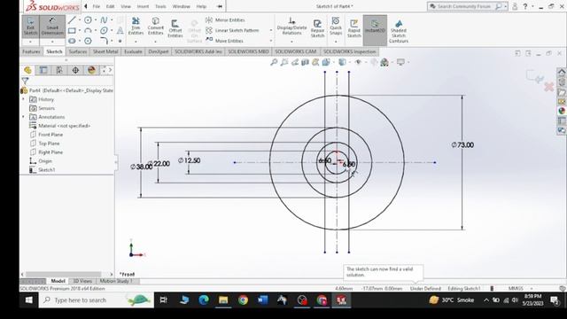The image size is (567, 319).
Task: Open the Line tool dropdown arrow
Action: pos(80,19)
